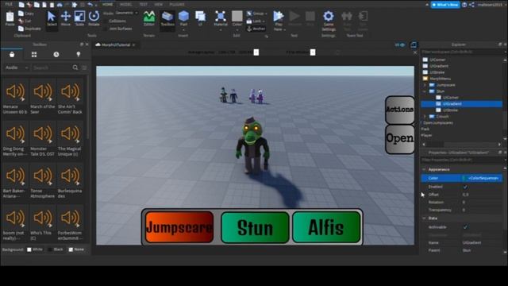This screenshot has width=508, height=286.
Task: Click the What's New button
Action: 445,5
